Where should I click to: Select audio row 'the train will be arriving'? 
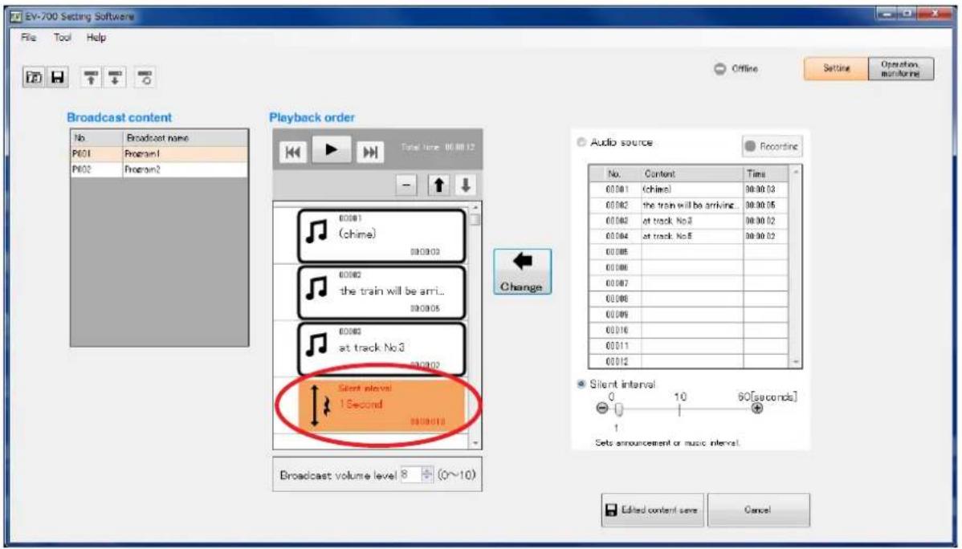click(x=687, y=205)
